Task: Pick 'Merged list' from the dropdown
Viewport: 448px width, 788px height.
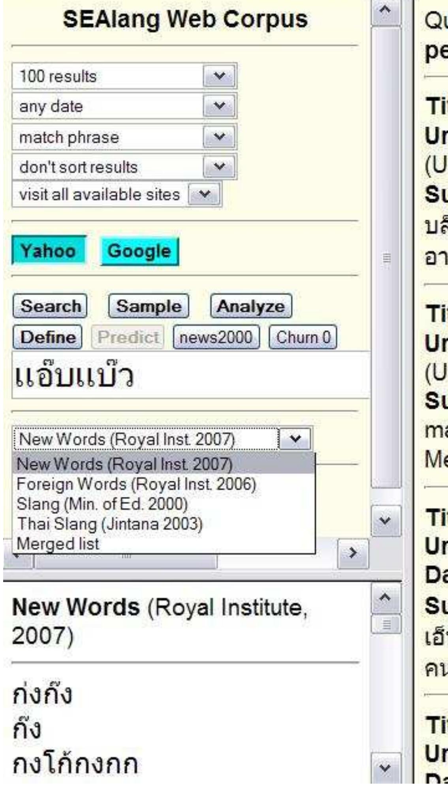Action: point(58,544)
